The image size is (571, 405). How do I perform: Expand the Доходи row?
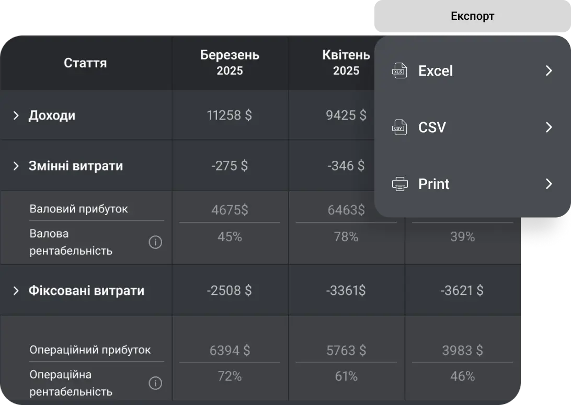point(15,115)
